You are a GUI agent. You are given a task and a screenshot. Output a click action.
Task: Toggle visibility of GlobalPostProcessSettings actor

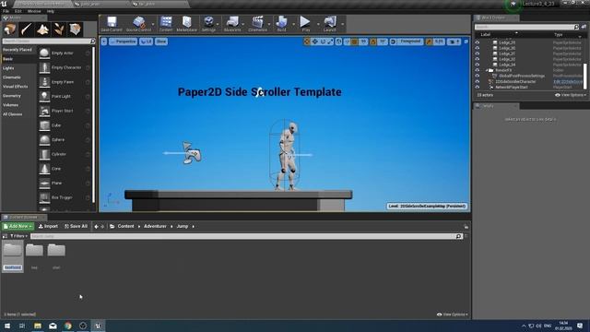(x=478, y=76)
